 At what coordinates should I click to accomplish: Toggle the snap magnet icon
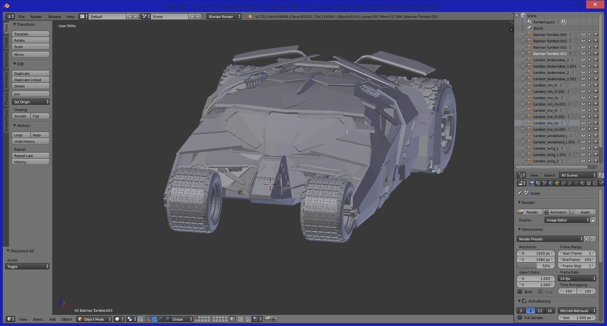(248, 319)
